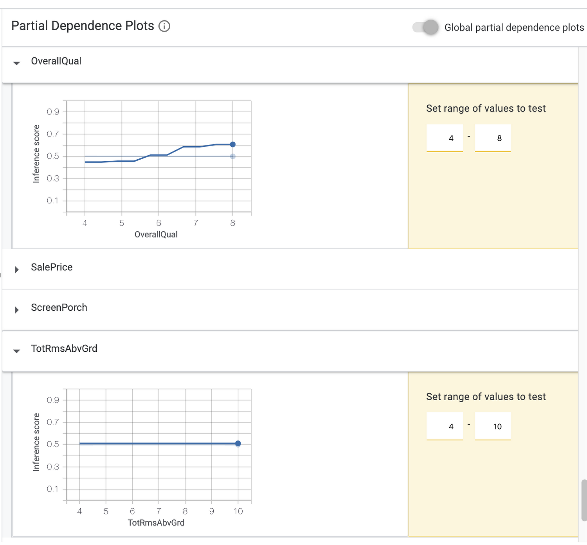This screenshot has height=545, width=587.
Task: Click TotRmsAbvGrd plot endpoint dot at 10
Action: [238, 443]
